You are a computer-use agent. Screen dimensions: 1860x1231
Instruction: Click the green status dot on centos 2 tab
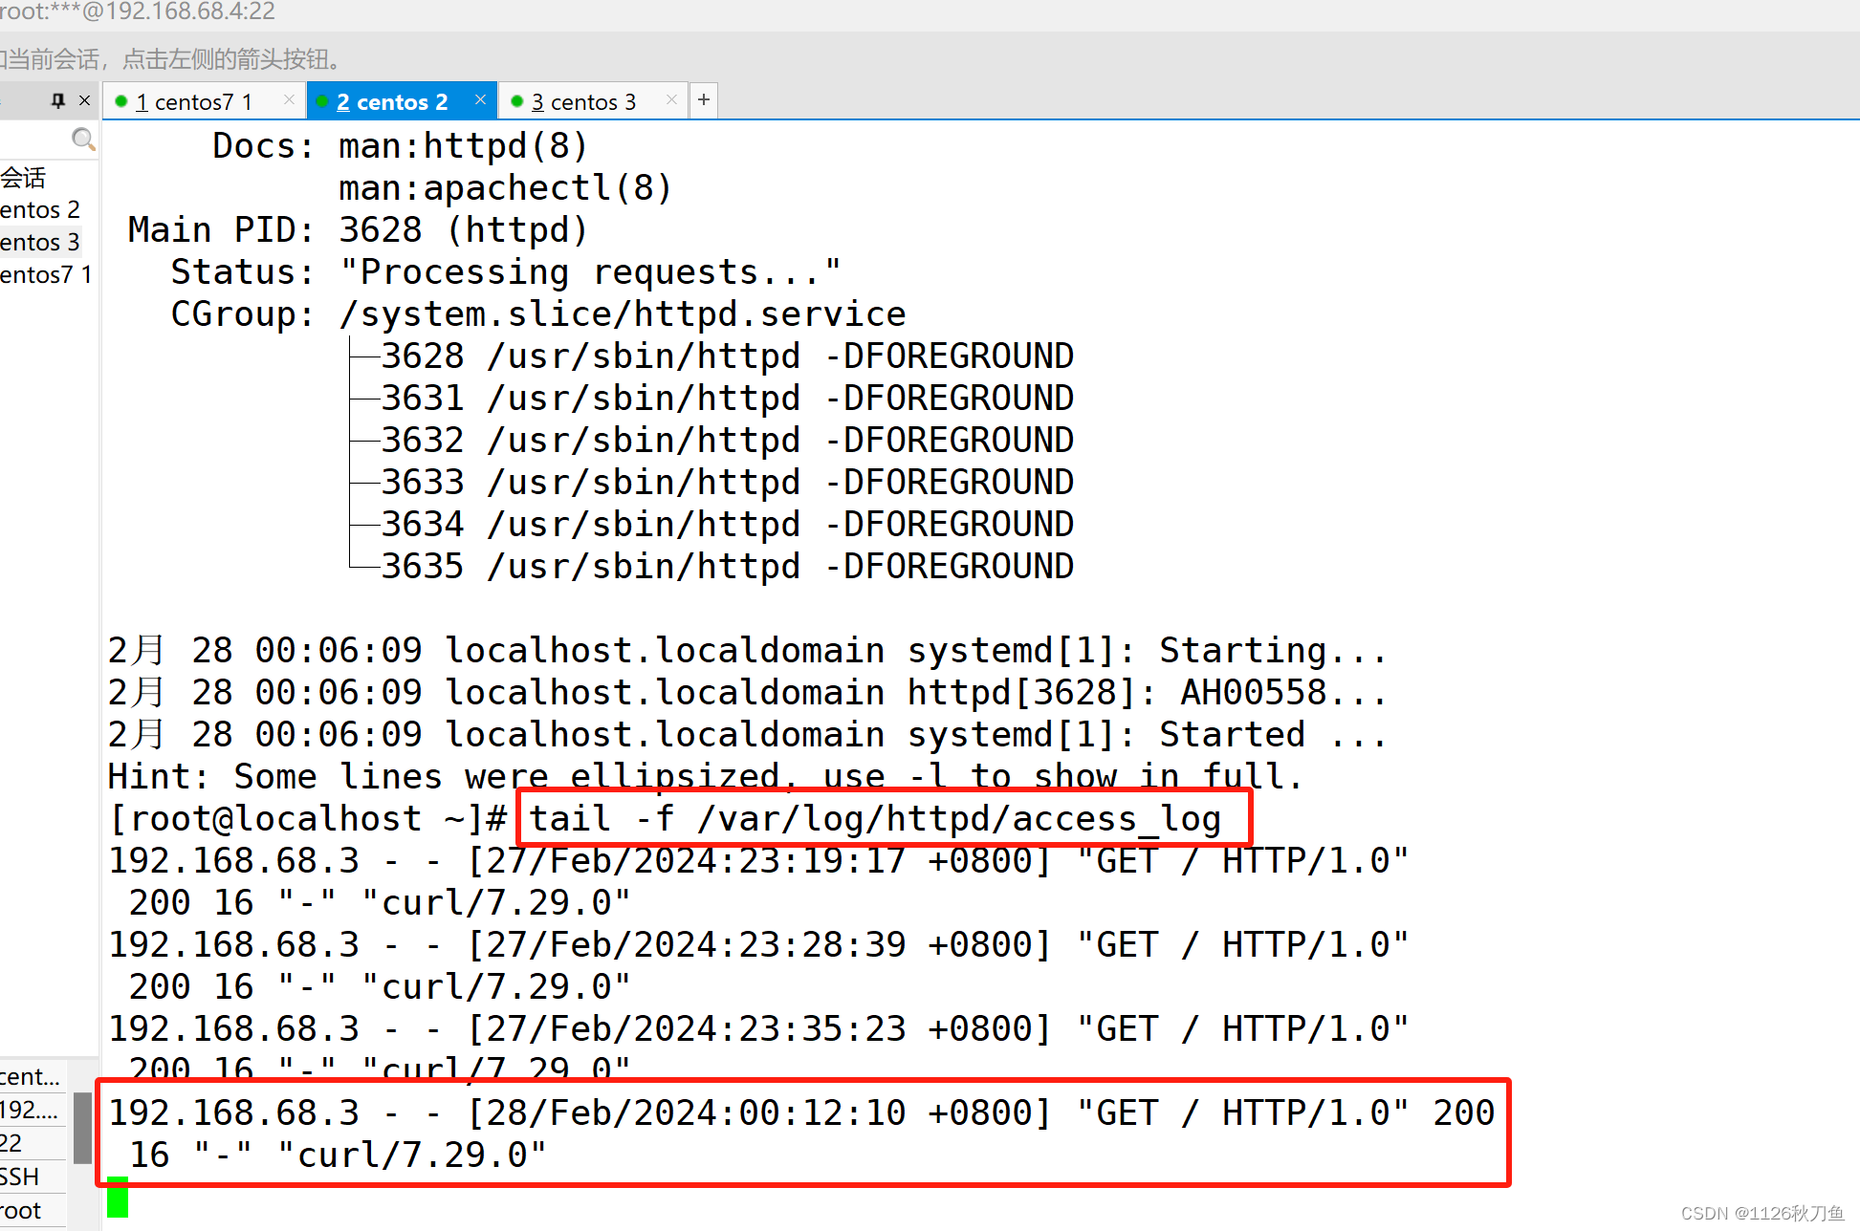pos(323,100)
